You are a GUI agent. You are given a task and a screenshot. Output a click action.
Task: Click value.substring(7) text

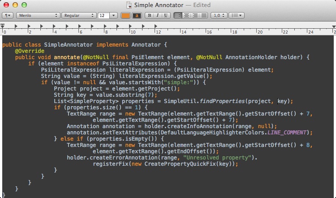pyautogui.click(x=125, y=95)
